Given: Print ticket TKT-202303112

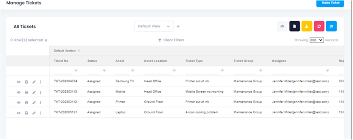Looking at the screenshot, I should (26, 103).
